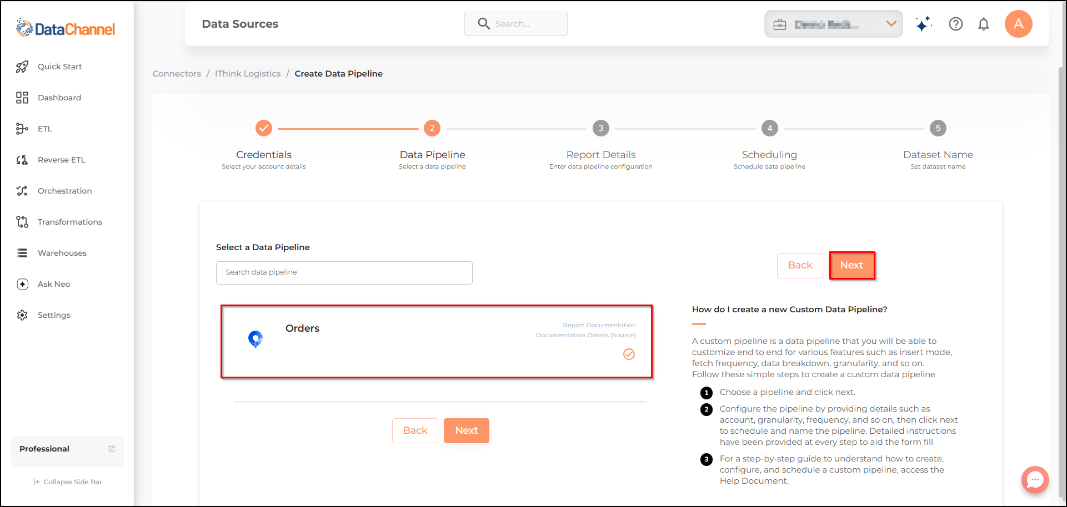The width and height of the screenshot is (1067, 507).
Task: Click the Credentials step label
Action: pyautogui.click(x=264, y=155)
